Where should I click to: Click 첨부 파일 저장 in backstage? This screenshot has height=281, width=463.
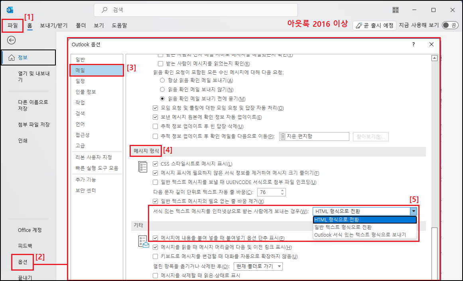pyautogui.click(x=33, y=125)
